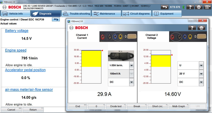Click the ESI[tronic] icon in main title bar
Screen dimensions: 212x113
point(1,2)
